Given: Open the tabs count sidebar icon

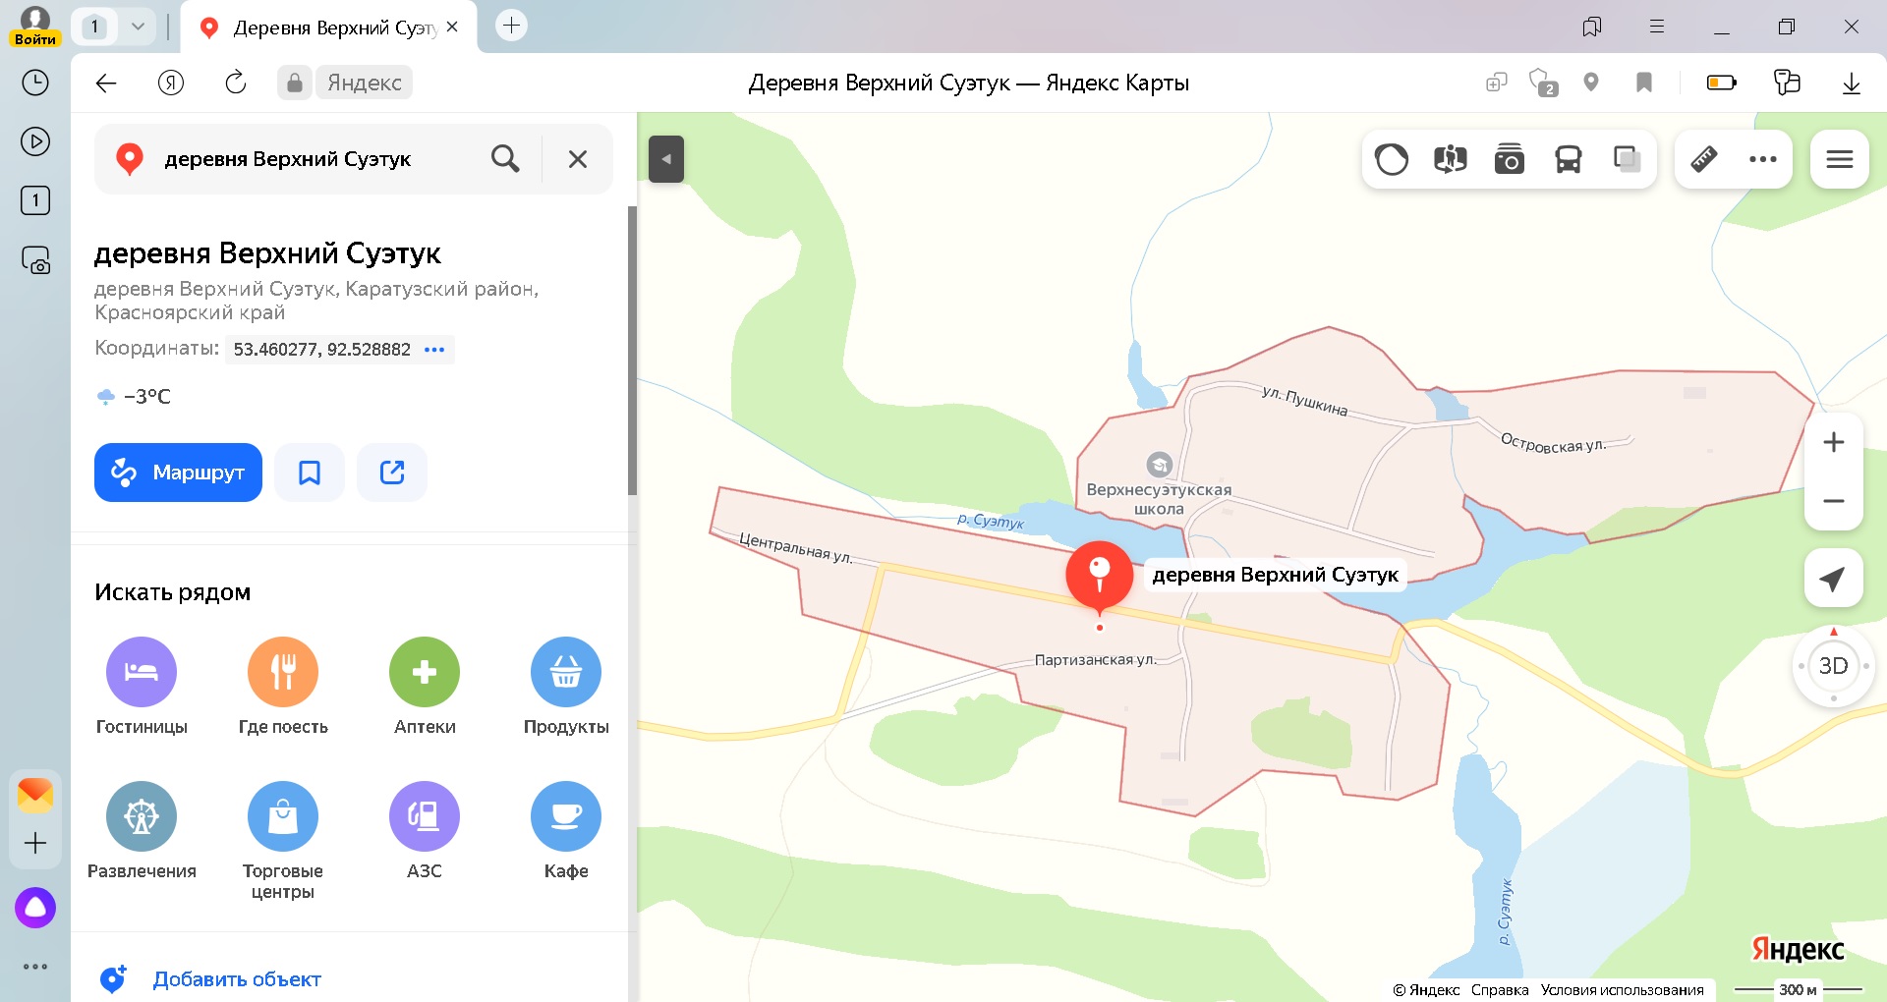Looking at the screenshot, I should pyautogui.click(x=35, y=200).
